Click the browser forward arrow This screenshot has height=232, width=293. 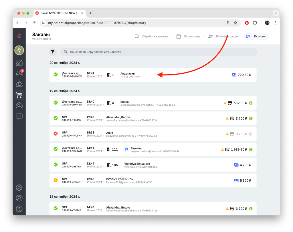coord(26,23)
